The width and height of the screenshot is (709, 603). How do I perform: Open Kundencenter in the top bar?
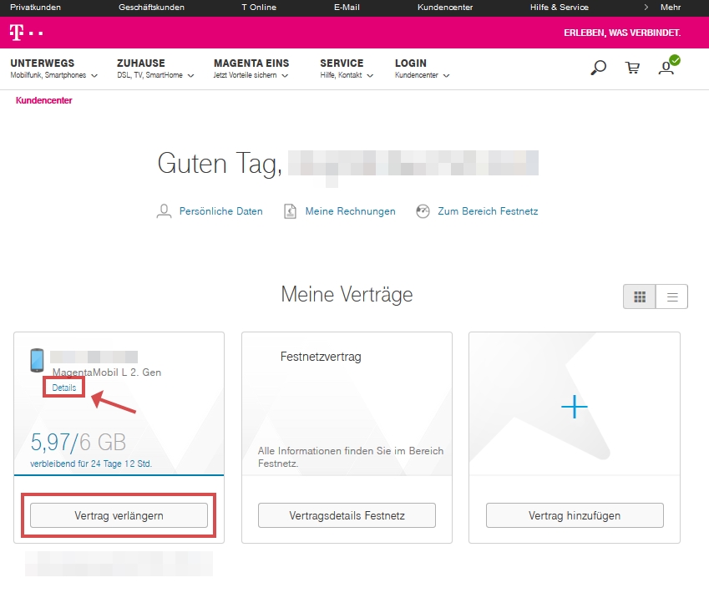[x=445, y=8]
